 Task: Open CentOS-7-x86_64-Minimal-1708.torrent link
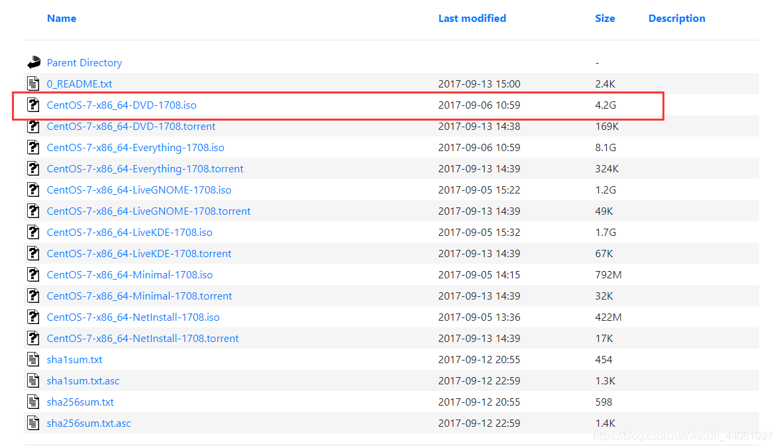(x=140, y=296)
